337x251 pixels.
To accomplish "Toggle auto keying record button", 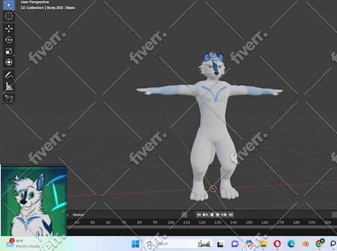I will (x=185, y=215).
